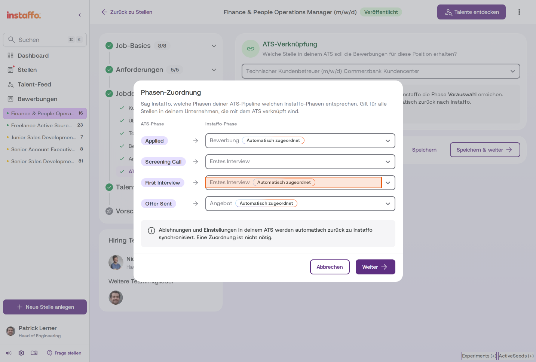Viewport: 536px width, 362px height.
Task: Click the ATS-Verknüpfung link icon
Action: click(x=251, y=49)
